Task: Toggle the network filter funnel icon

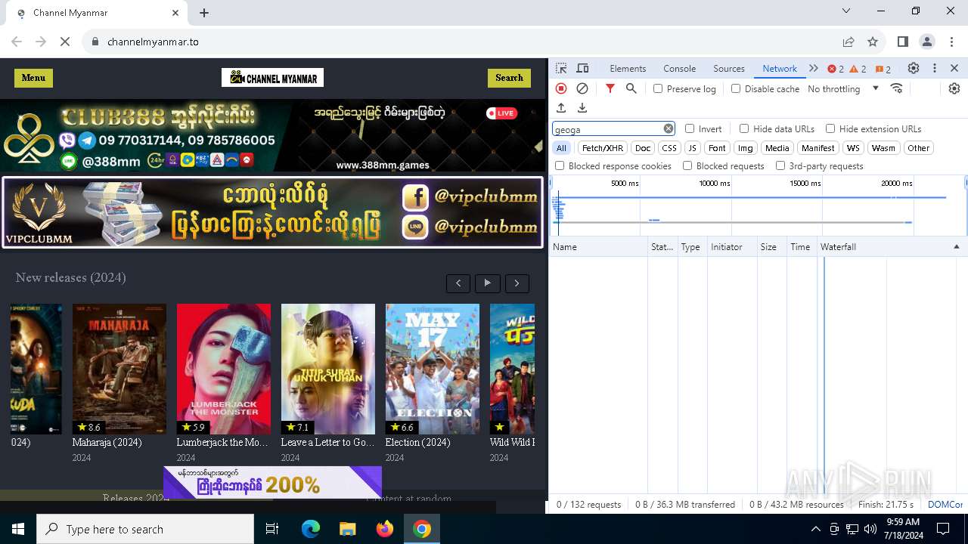Action: coord(610,88)
